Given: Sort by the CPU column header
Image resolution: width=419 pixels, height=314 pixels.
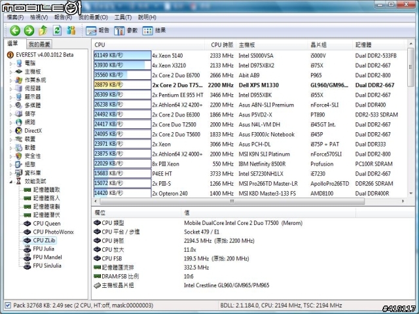Looking at the screenshot, I should click(x=149, y=44).
